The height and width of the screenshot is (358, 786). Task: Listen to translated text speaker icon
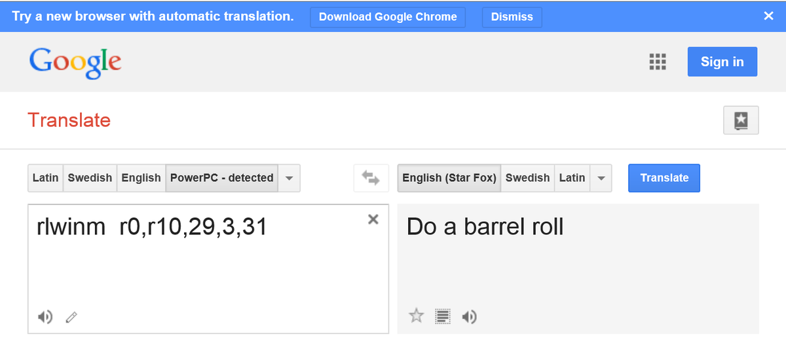(469, 317)
